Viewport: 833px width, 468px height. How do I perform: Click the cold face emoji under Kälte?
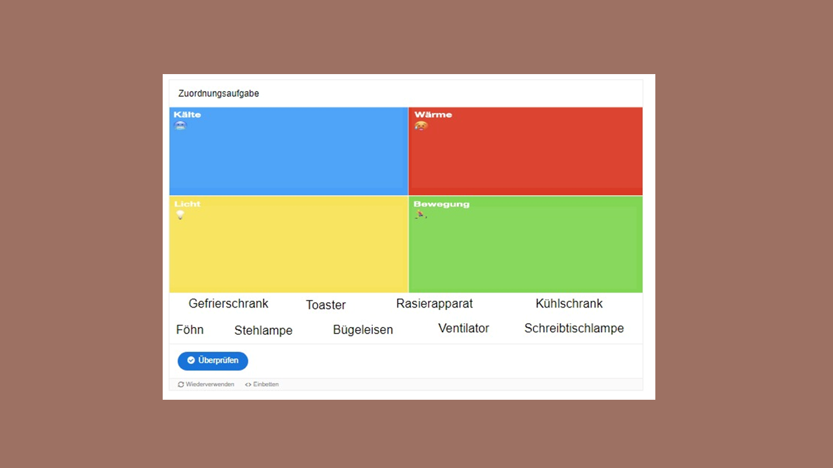click(x=180, y=125)
